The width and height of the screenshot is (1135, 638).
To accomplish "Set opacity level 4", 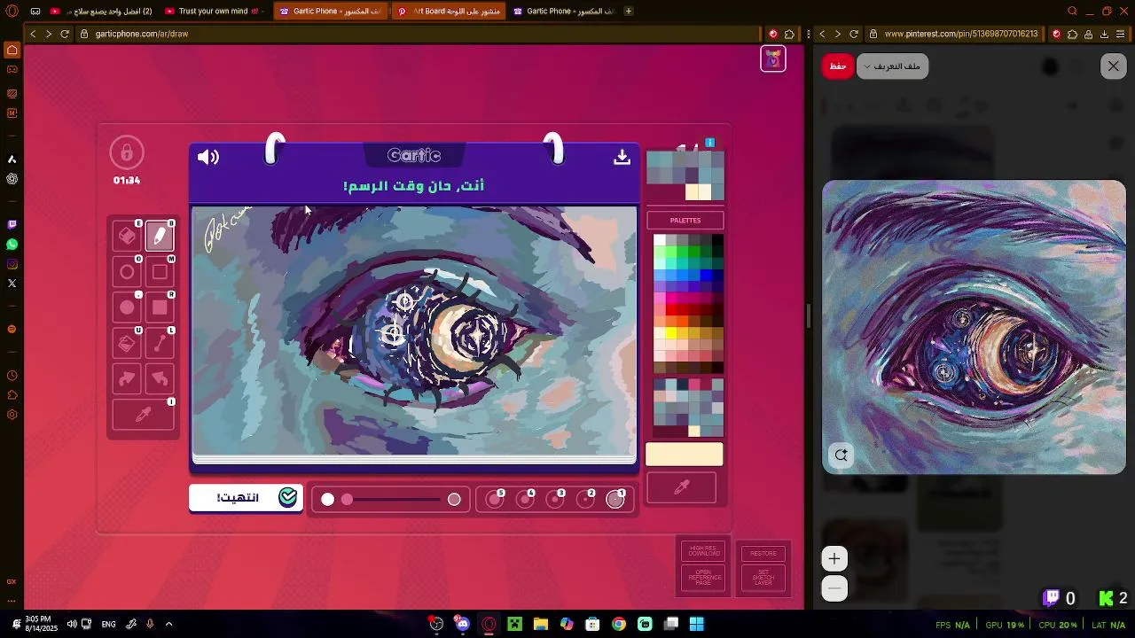I will pos(525,500).
